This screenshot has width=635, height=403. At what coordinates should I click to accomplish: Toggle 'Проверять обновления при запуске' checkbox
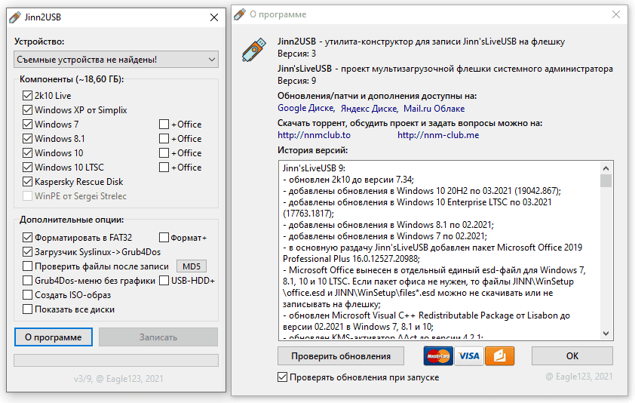click(x=283, y=377)
